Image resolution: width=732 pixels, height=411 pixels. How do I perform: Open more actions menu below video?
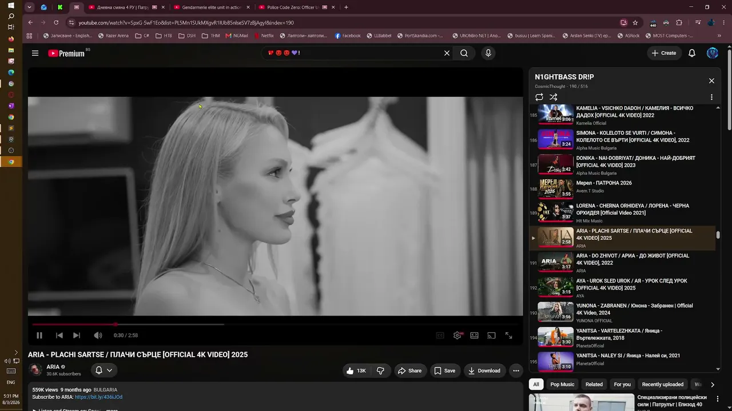(x=516, y=371)
